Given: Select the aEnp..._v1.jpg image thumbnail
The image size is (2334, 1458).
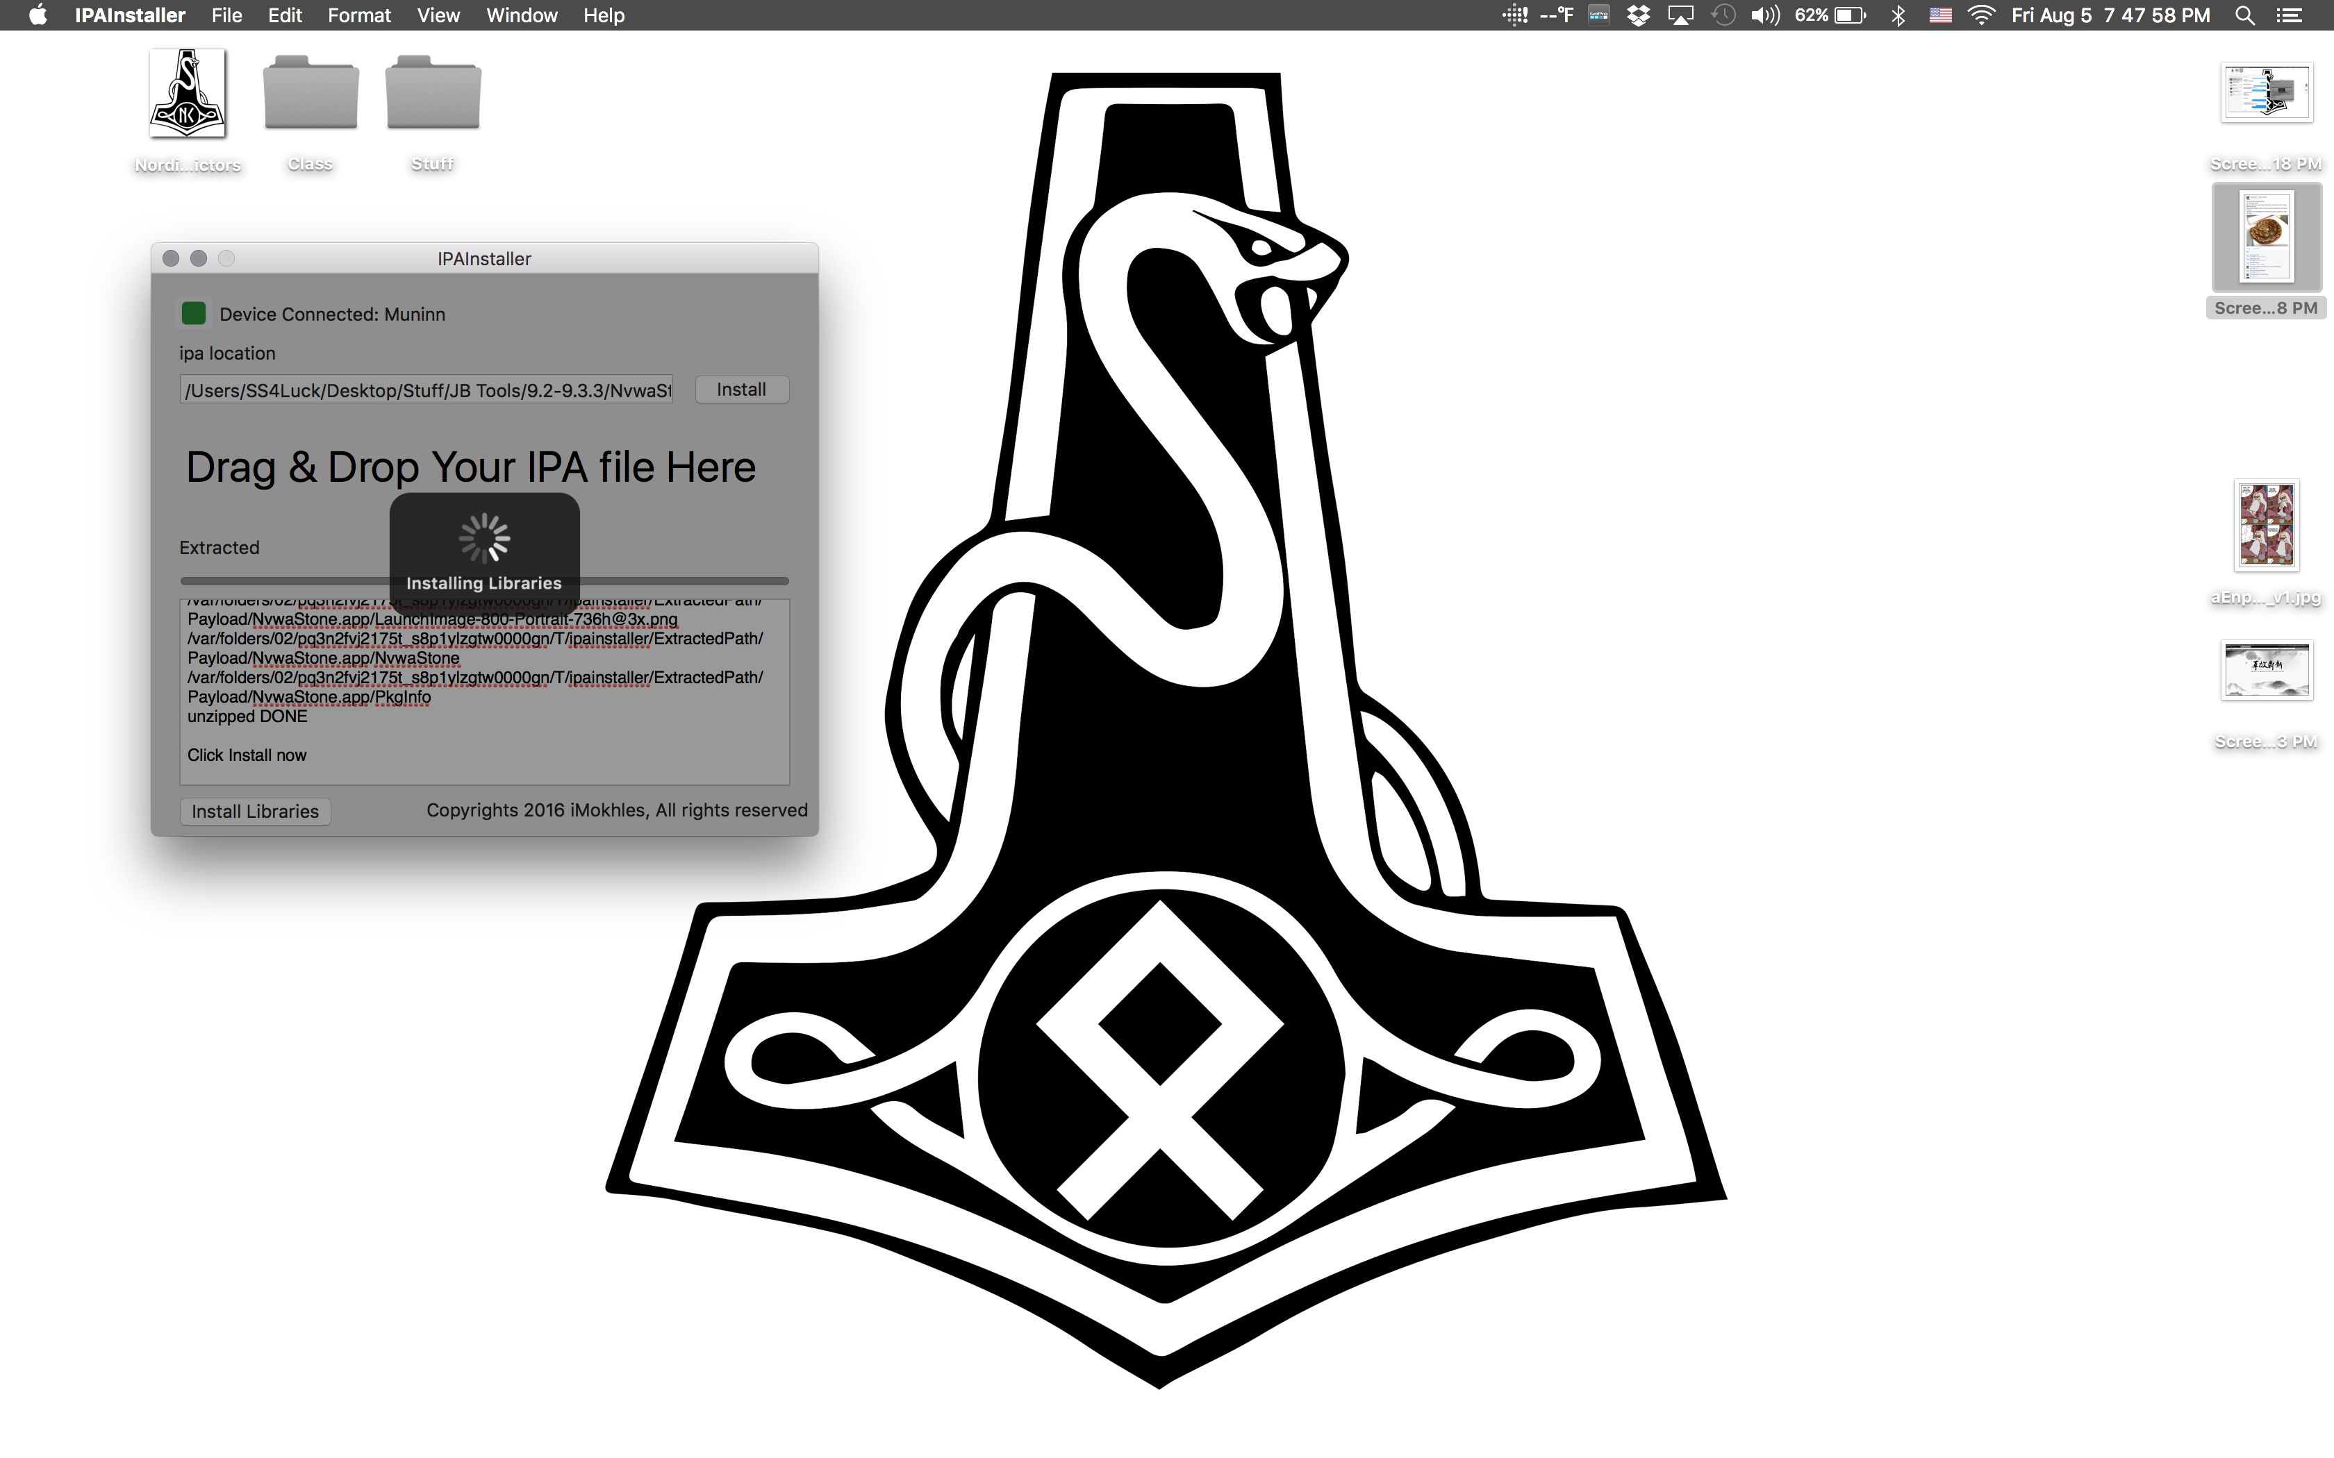Looking at the screenshot, I should tap(2267, 526).
